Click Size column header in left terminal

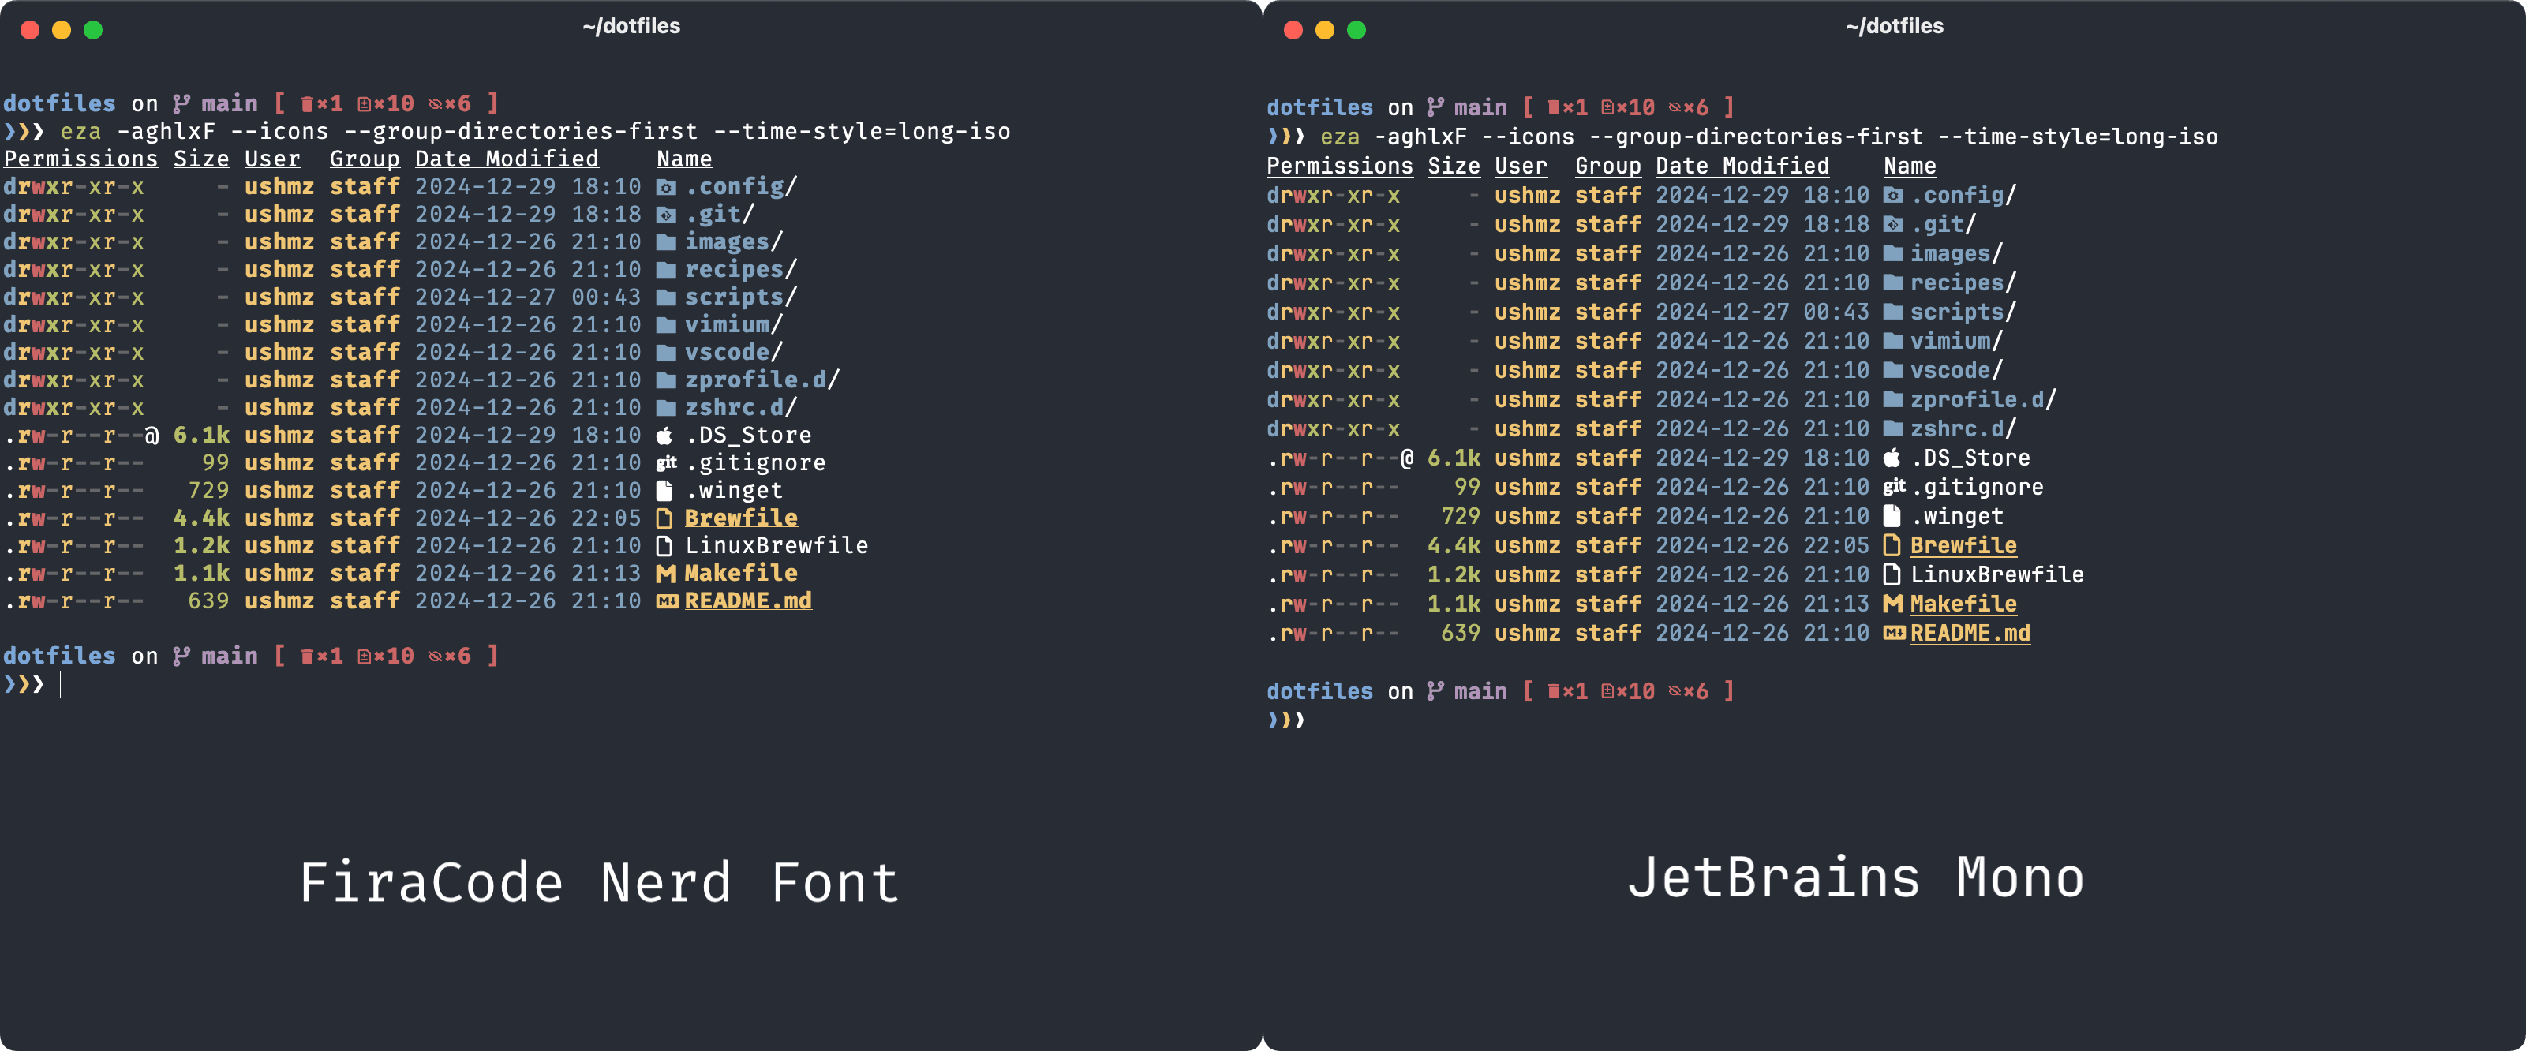(201, 159)
